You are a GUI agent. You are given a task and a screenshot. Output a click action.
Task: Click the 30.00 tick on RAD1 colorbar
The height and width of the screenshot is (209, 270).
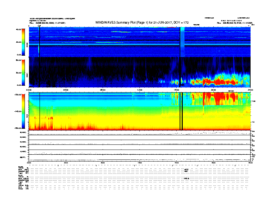click(x=18, y=73)
